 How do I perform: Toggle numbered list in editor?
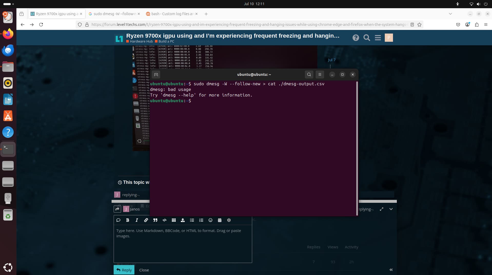[201, 220]
